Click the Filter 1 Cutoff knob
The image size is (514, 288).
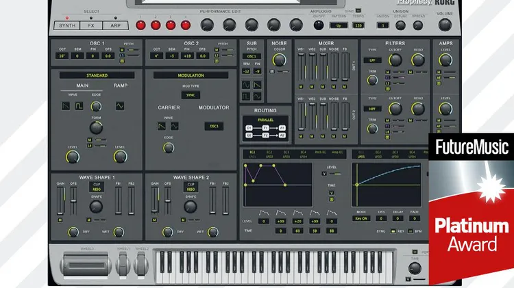(x=395, y=60)
